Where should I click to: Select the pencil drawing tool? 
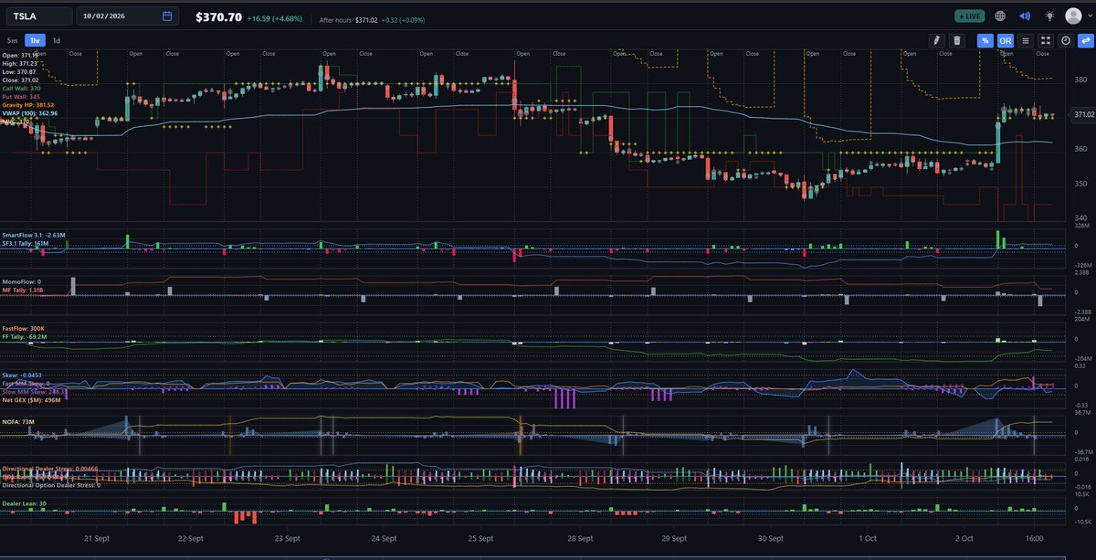point(935,40)
